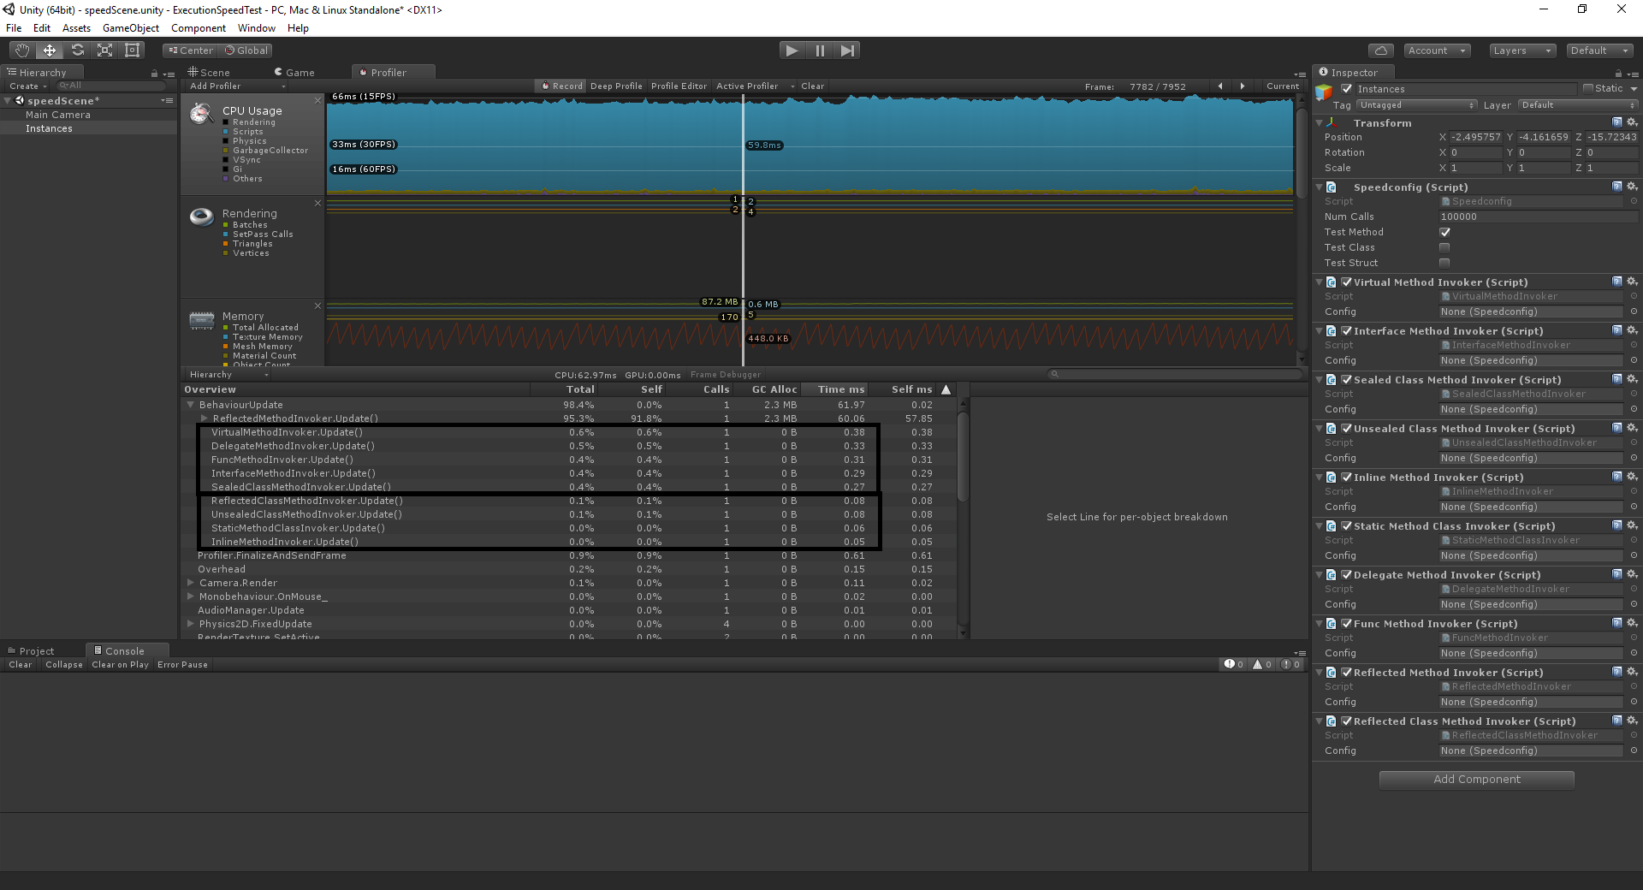Go to previous profiler frame
The image size is (1643, 890).
1220,86
